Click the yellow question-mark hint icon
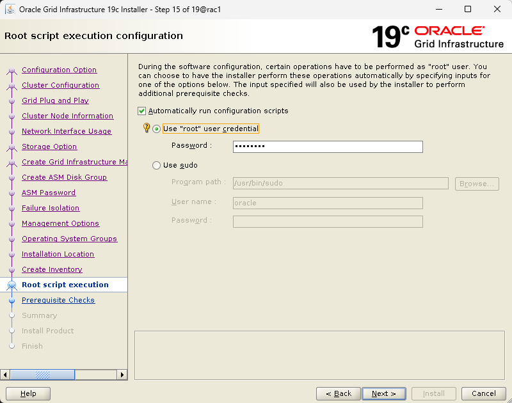512x403 pixels. click(147, 127)
